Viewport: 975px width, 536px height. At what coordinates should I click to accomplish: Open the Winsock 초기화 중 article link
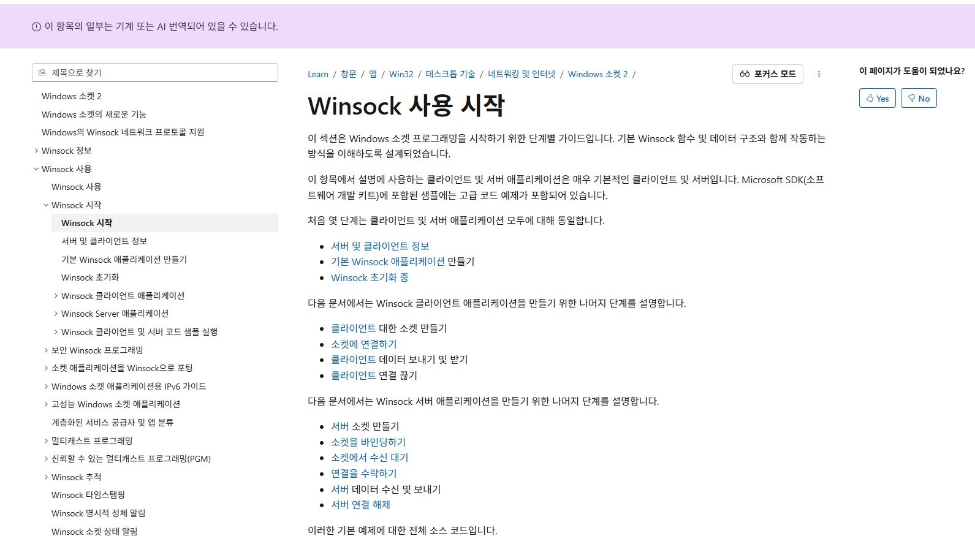point(370,277)
